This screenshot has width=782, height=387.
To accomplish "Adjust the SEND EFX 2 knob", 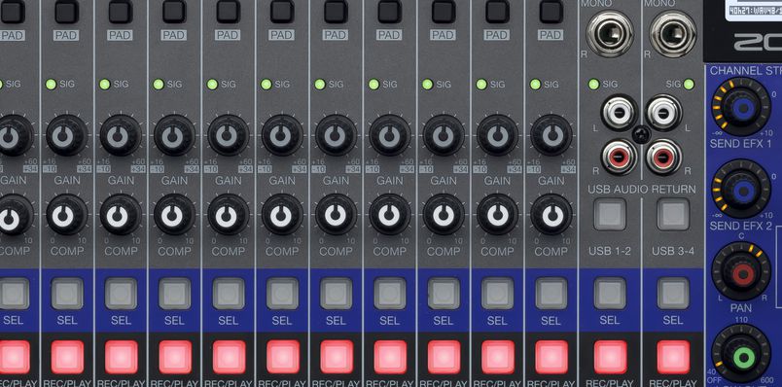I will (742, 189).
